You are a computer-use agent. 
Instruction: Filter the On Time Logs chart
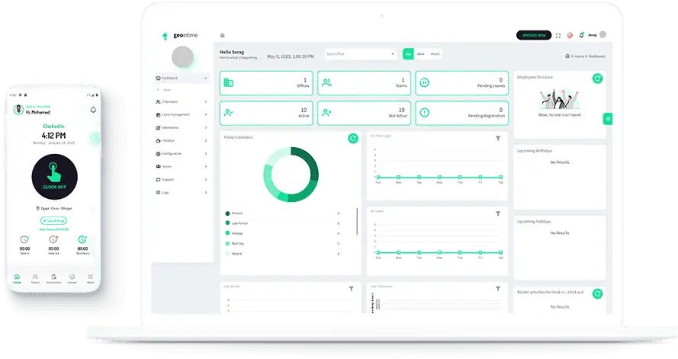(x=498, y=139)
